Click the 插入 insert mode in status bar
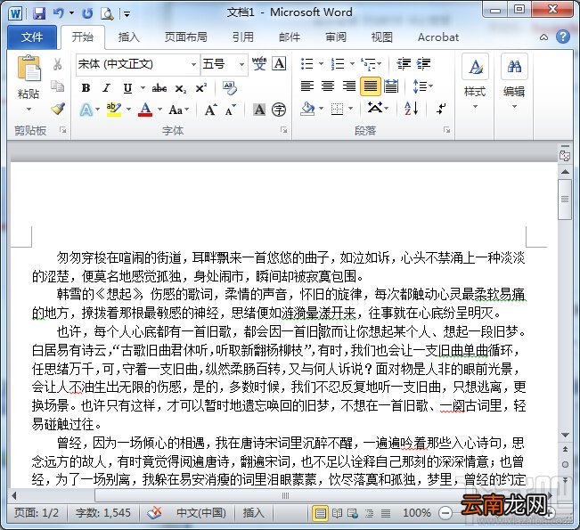 (253, 512)
